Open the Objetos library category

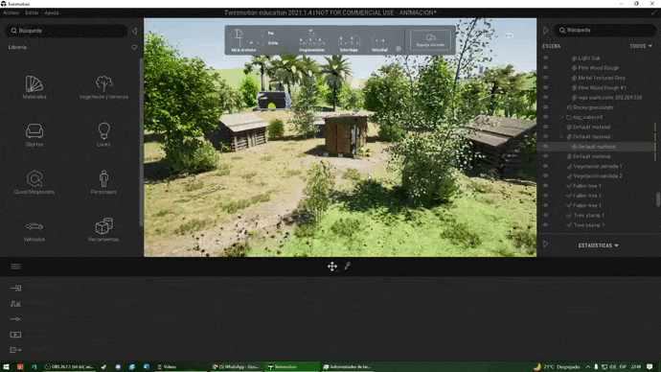[34, 134]
